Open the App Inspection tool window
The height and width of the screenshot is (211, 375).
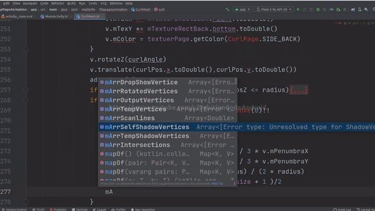click(x=143, y=210)
